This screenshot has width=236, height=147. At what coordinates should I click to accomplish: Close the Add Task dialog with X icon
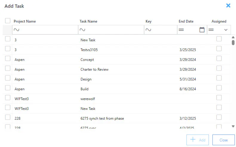[228, 6]
